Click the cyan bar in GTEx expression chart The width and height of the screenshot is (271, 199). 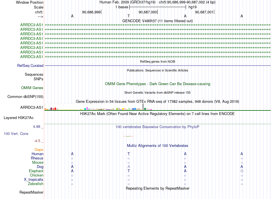coord(85,109)
